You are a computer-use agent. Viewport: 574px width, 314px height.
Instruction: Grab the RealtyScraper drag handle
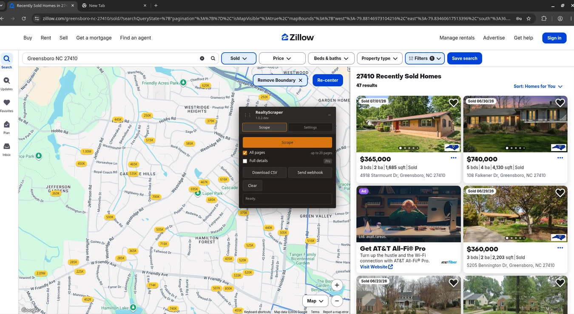point(247,115)
